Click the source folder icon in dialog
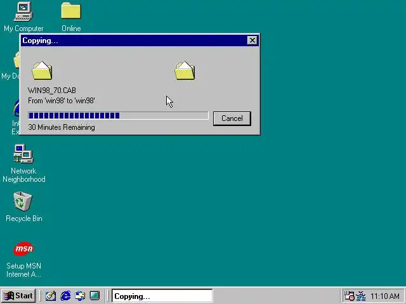The height and width of the screenshot is (304, 406). tap(42, 70)
